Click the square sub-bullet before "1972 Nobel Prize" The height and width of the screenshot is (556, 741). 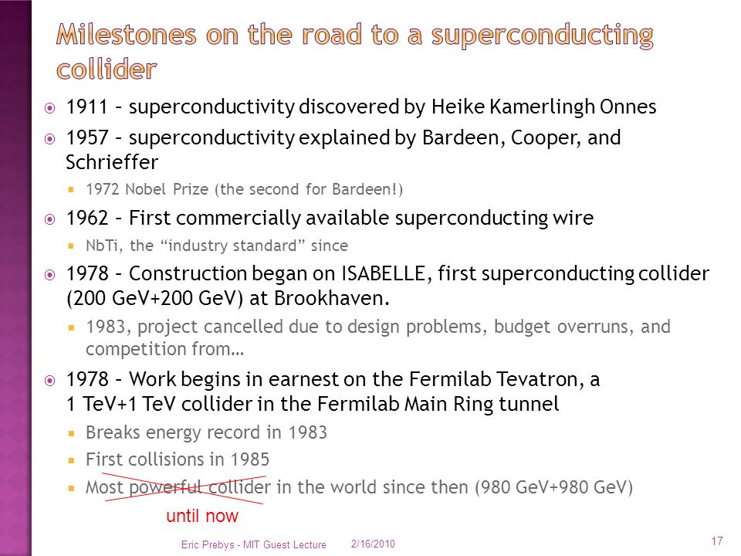[x=71, y=190]
